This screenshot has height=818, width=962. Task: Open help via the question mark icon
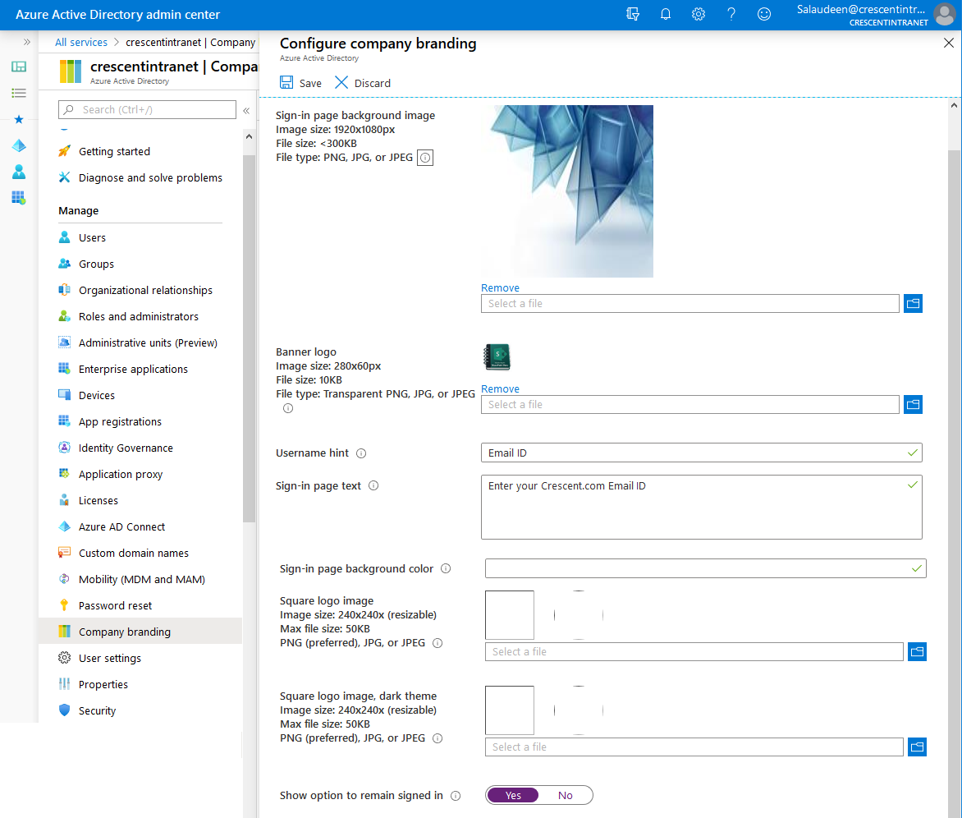tap(731, 14)
